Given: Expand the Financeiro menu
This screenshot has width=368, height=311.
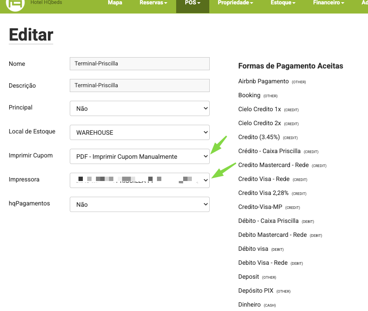Looking at the screenshot, I should (328, 3).
